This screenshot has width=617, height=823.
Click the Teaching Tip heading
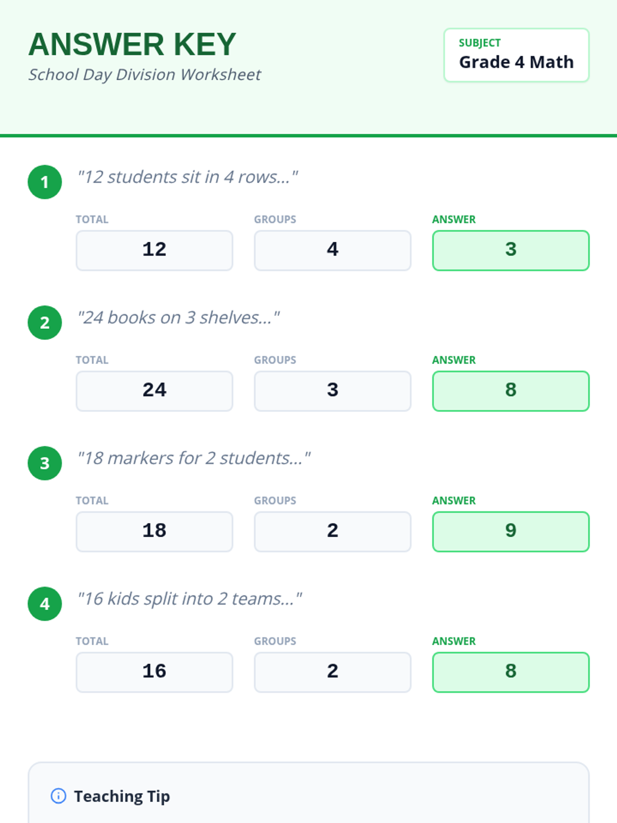click(122, 796)
